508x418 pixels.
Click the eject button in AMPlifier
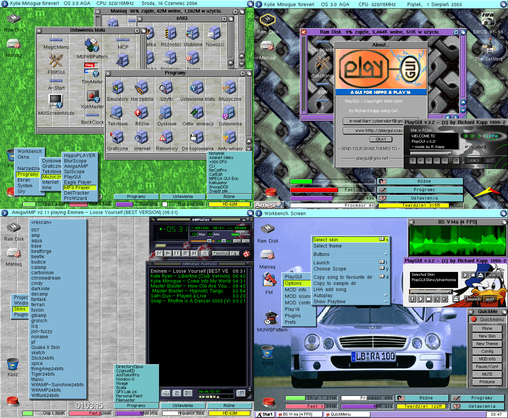(x=205, y=253)
